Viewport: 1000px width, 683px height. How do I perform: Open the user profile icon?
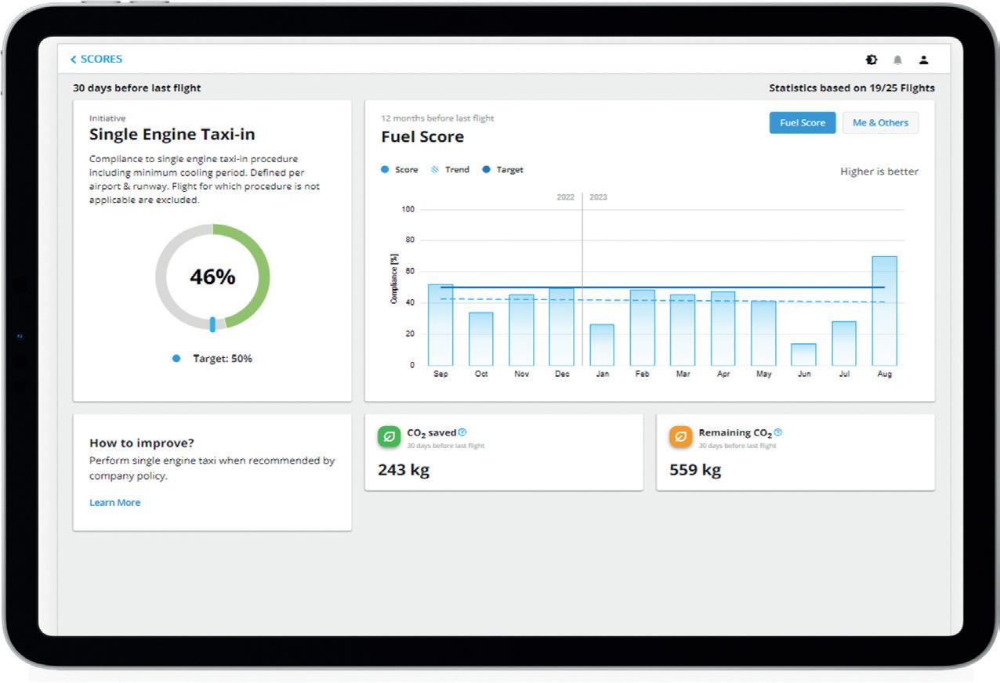[x=924, y=60]
